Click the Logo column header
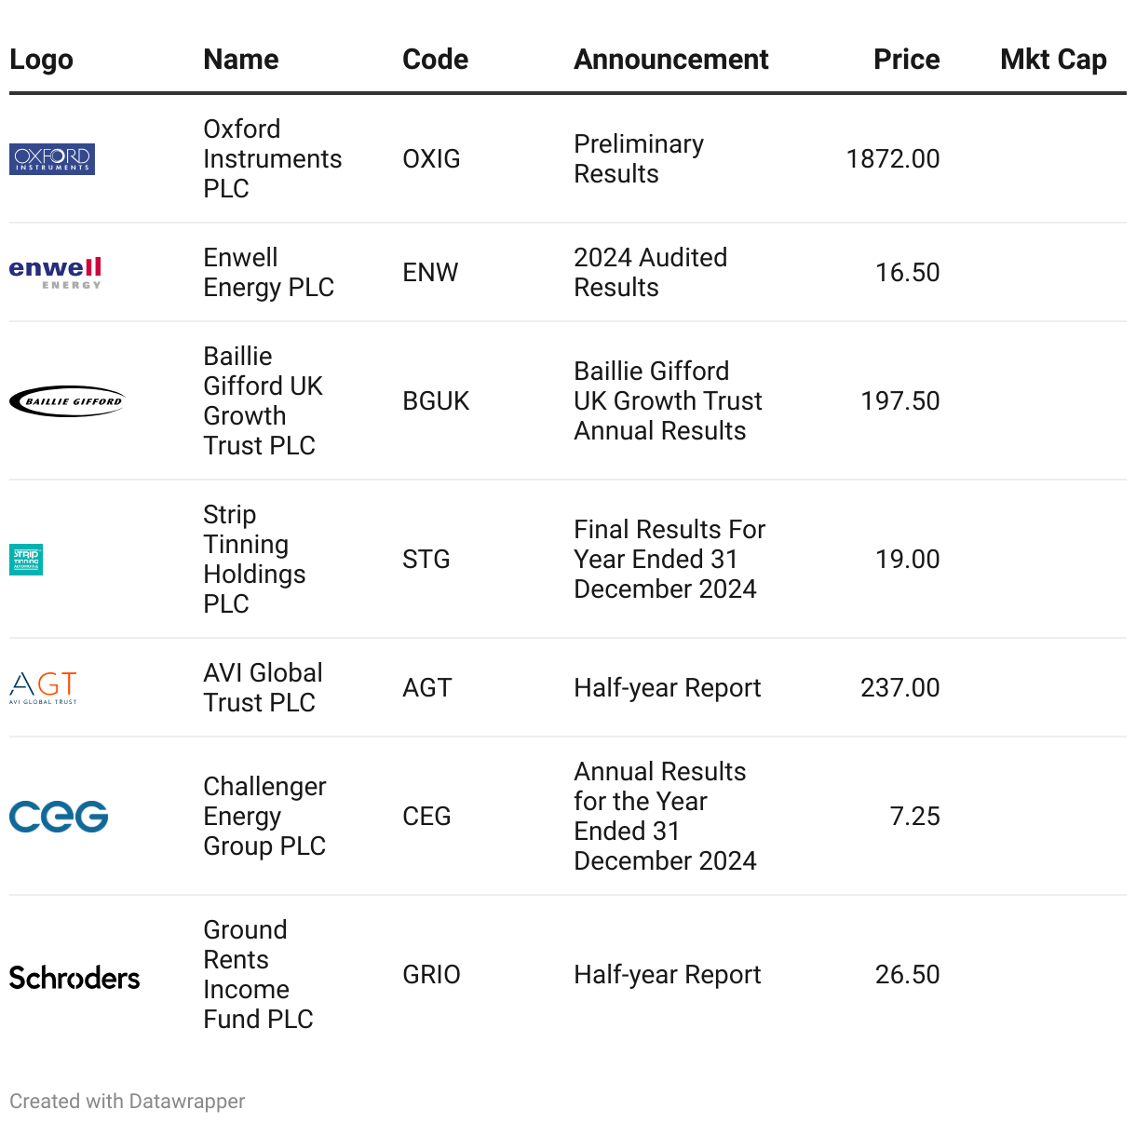Image resolution: width=1136 pixels, height=1123 pixels. (41, 60)
